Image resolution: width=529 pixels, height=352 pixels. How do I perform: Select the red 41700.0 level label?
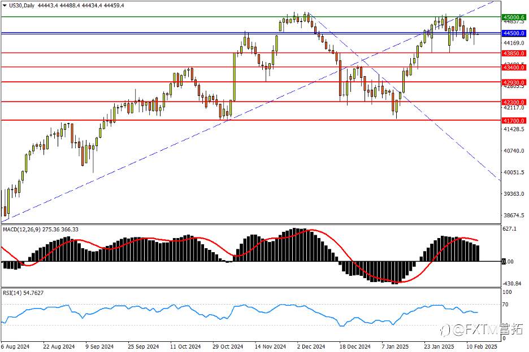(514, 121)
